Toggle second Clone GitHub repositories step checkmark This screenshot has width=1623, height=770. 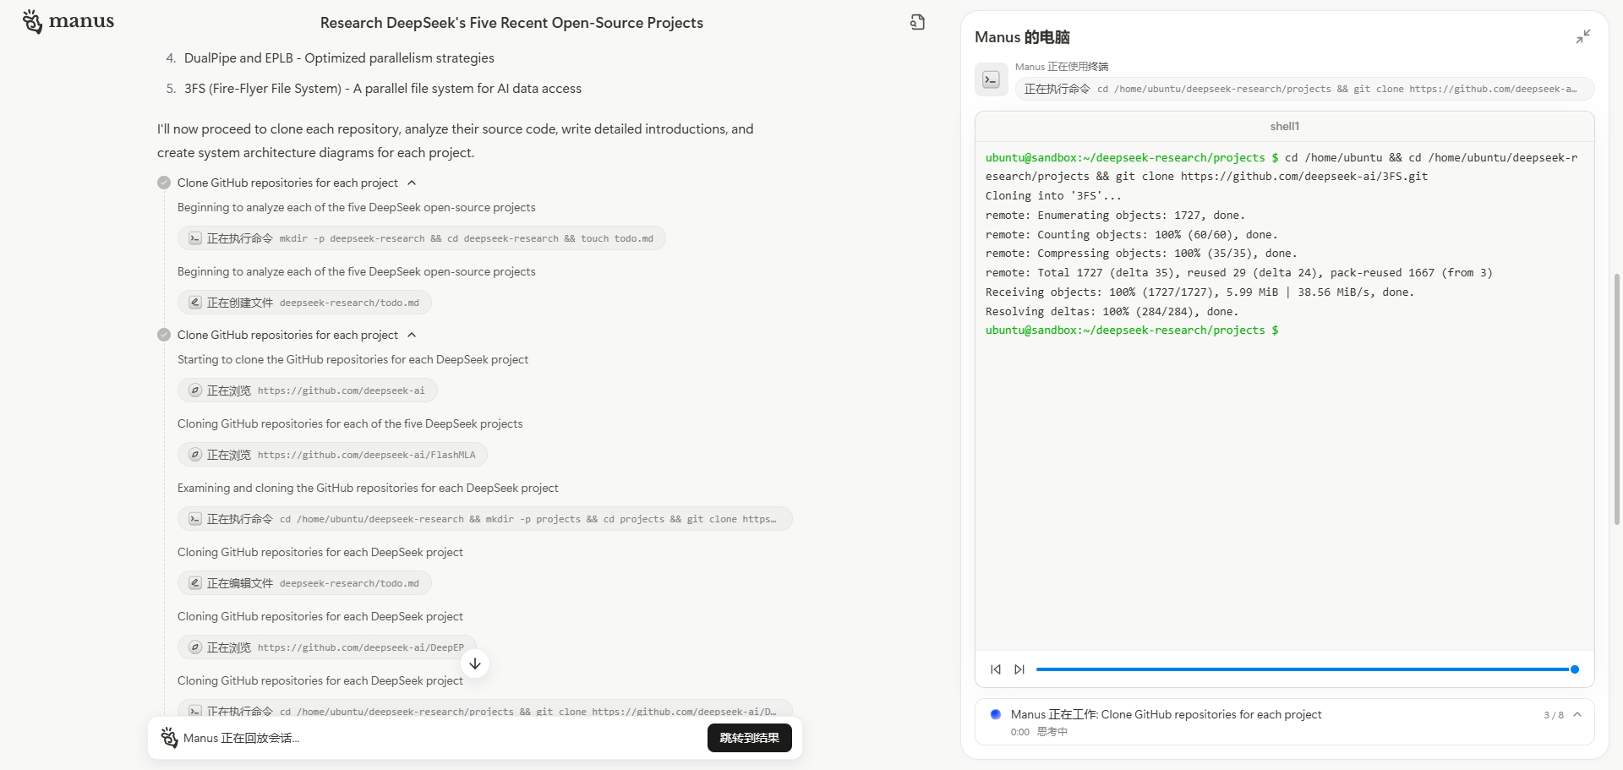pos(164,336)
